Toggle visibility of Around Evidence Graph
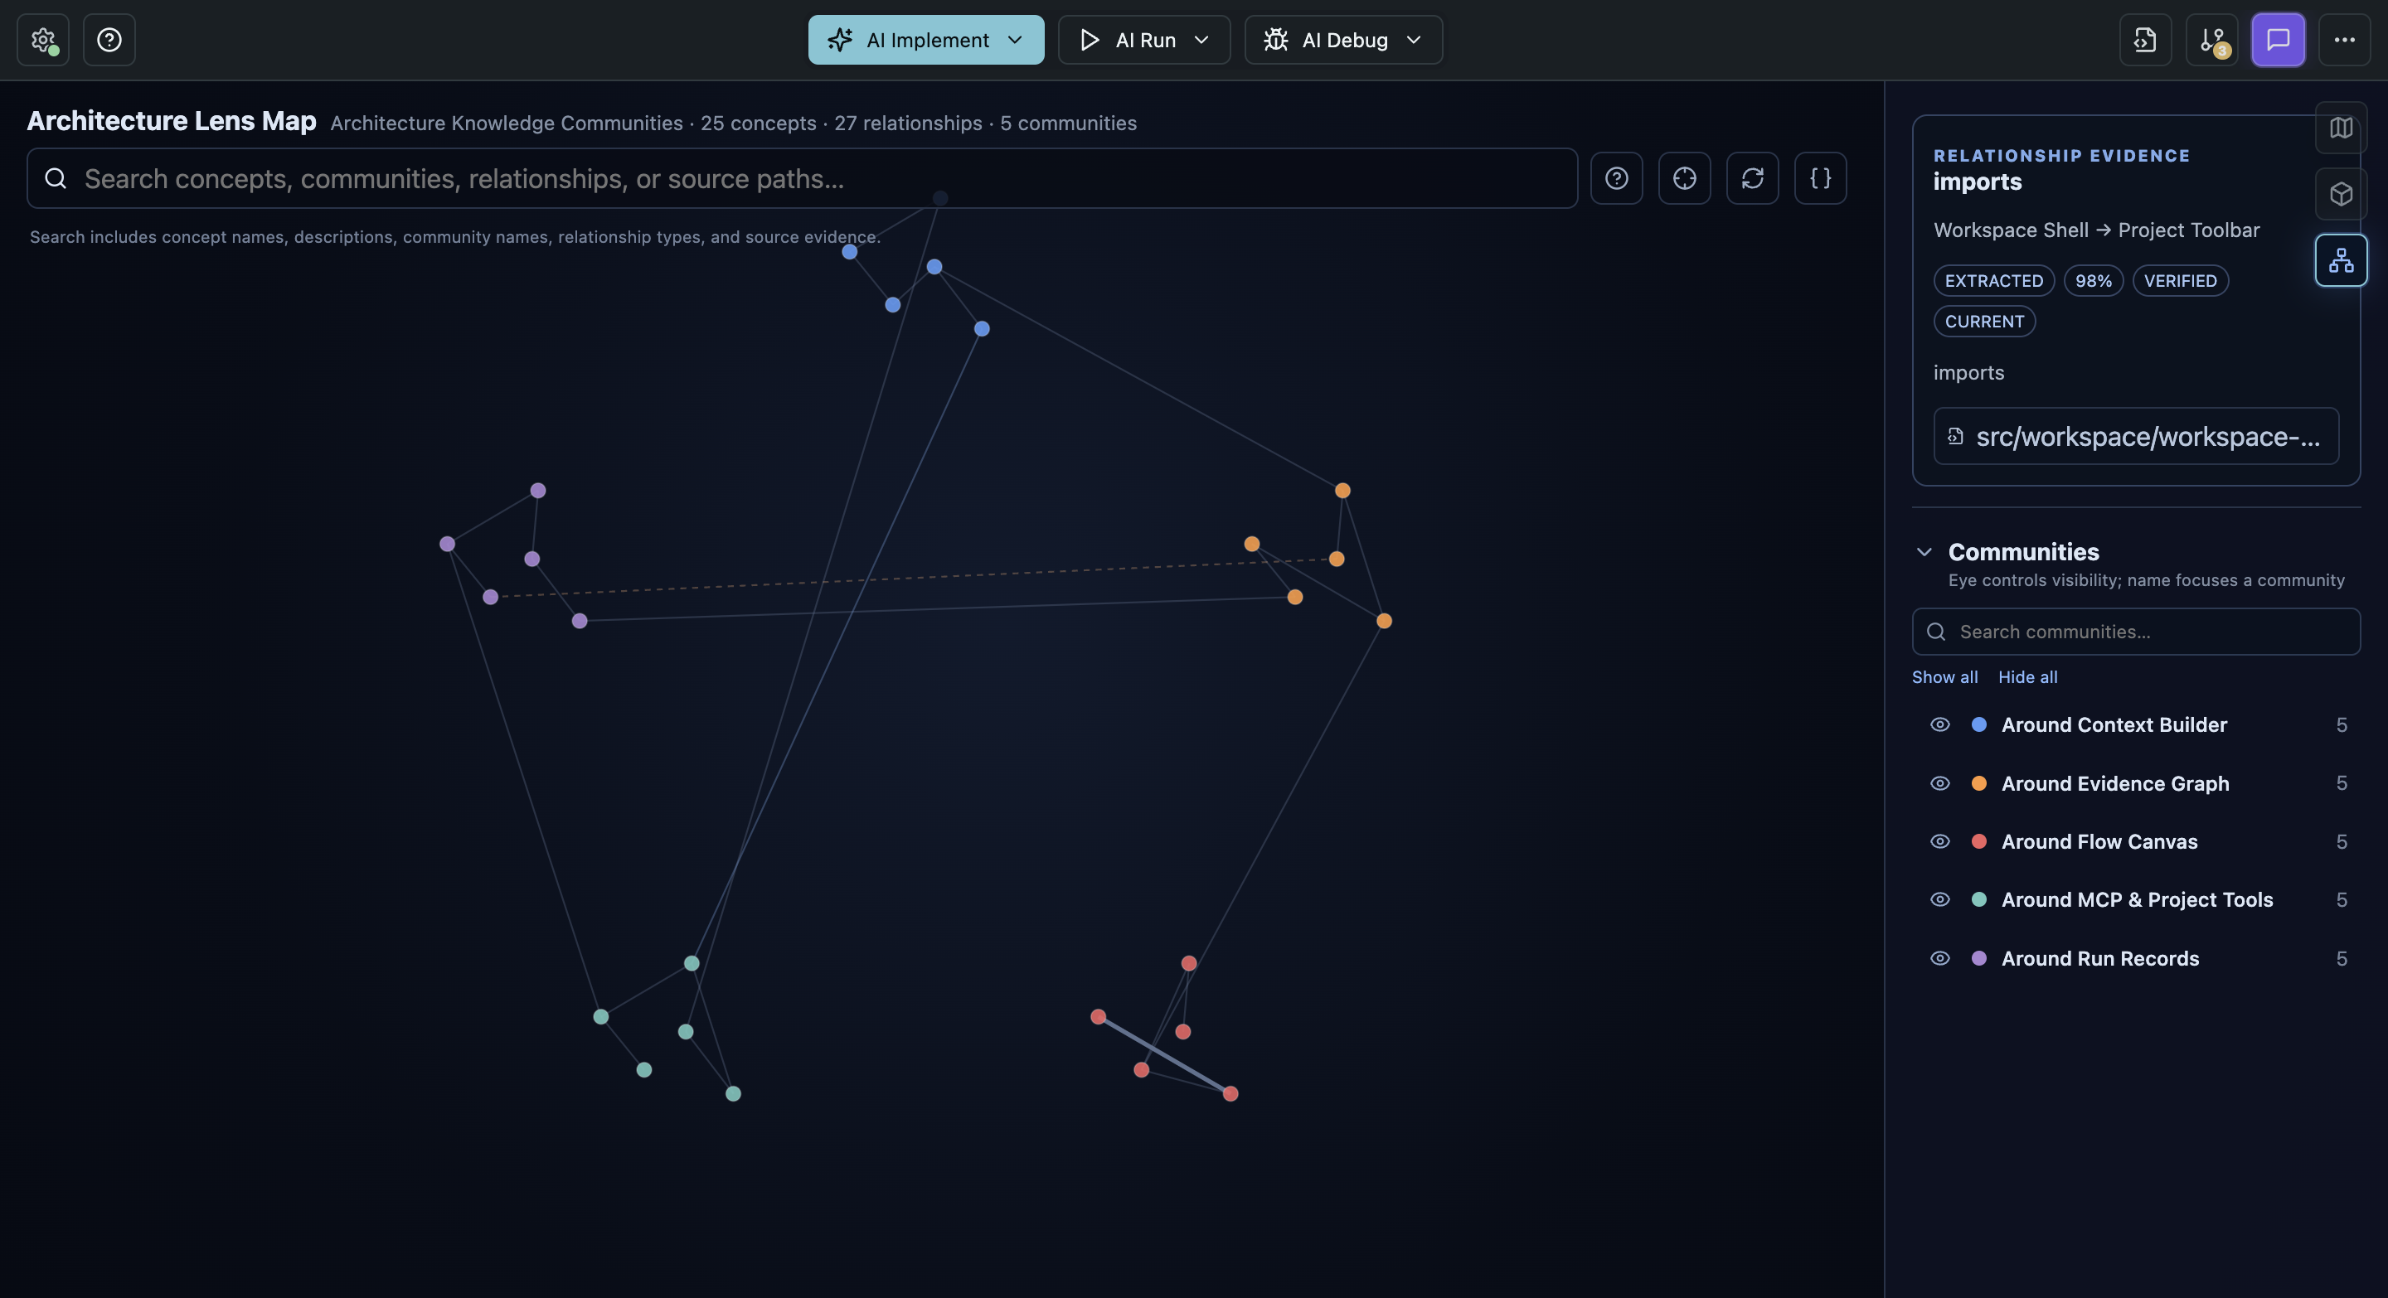The height and width of the screenshot is (1298, 2388). 1939,783
